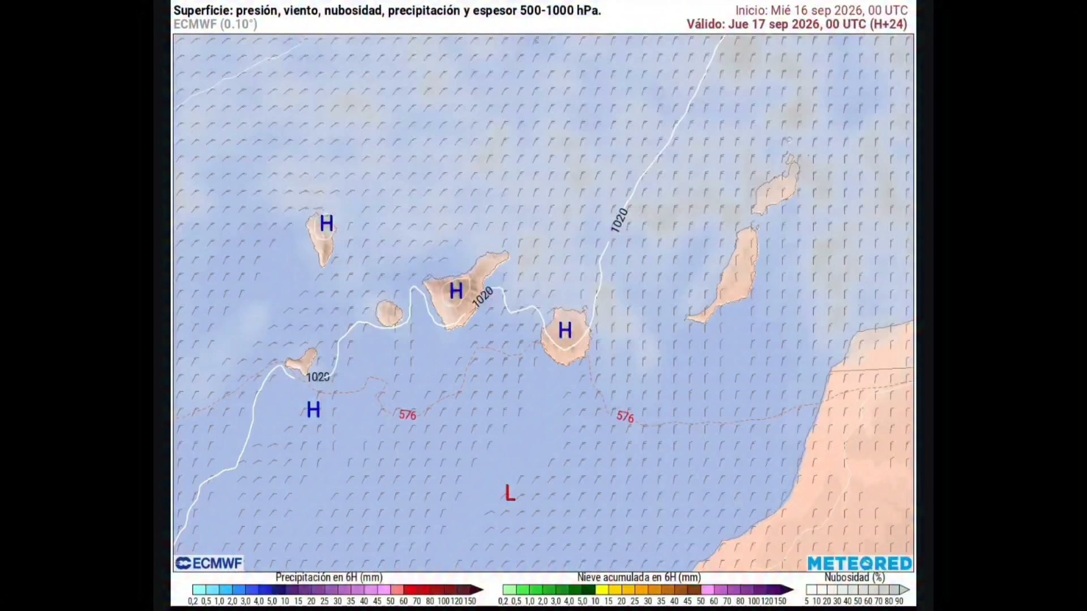
Task: Click the 1020 label beside Tenerife
Action: [483, 297]
